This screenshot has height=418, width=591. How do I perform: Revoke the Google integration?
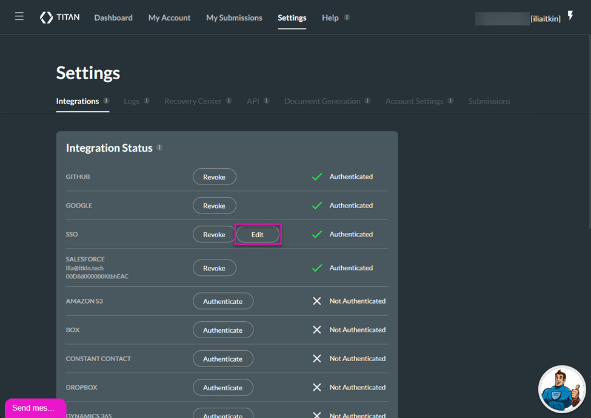pos(215,206)
